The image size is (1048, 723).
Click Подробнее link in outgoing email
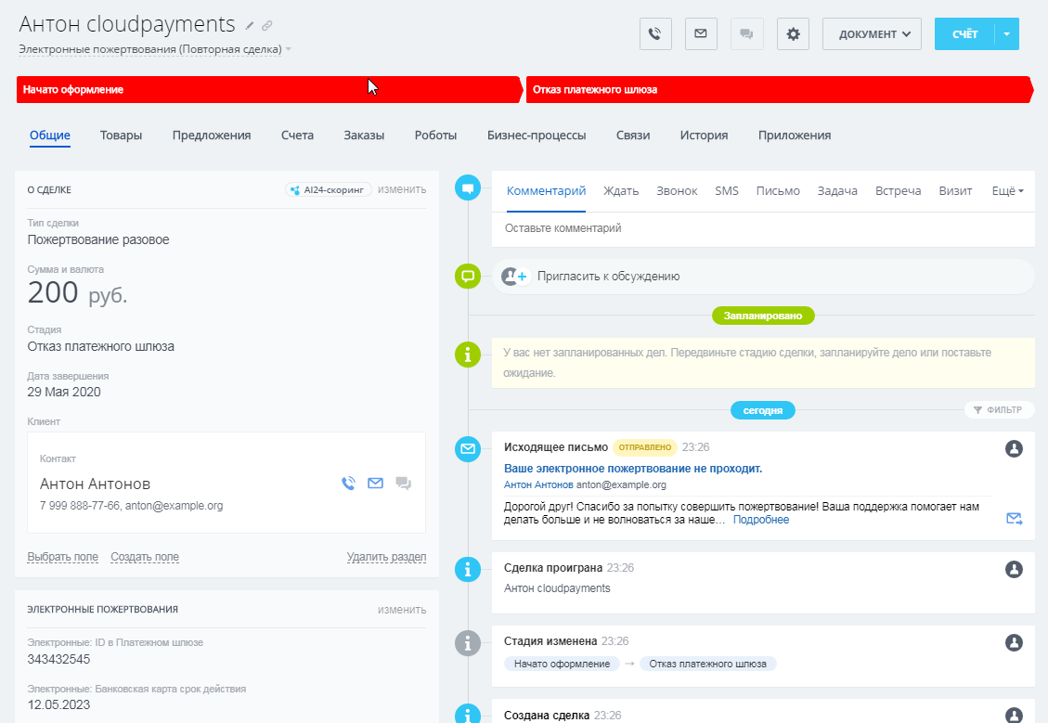point(760,520)
